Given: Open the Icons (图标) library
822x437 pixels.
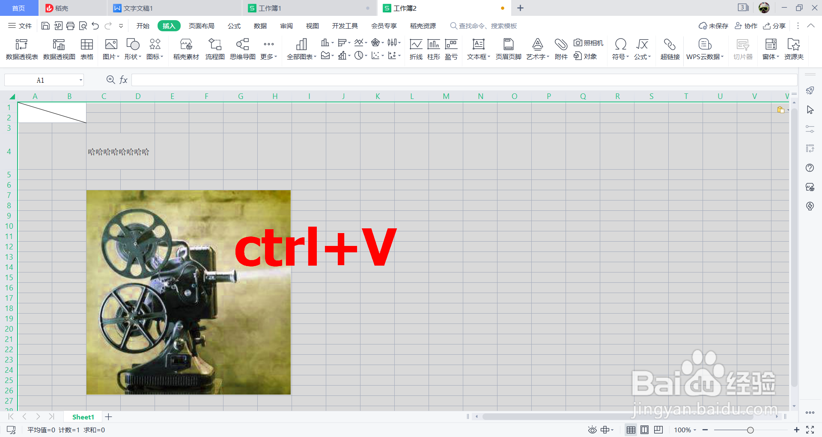Looking at the screenshot, I should 155,49.
